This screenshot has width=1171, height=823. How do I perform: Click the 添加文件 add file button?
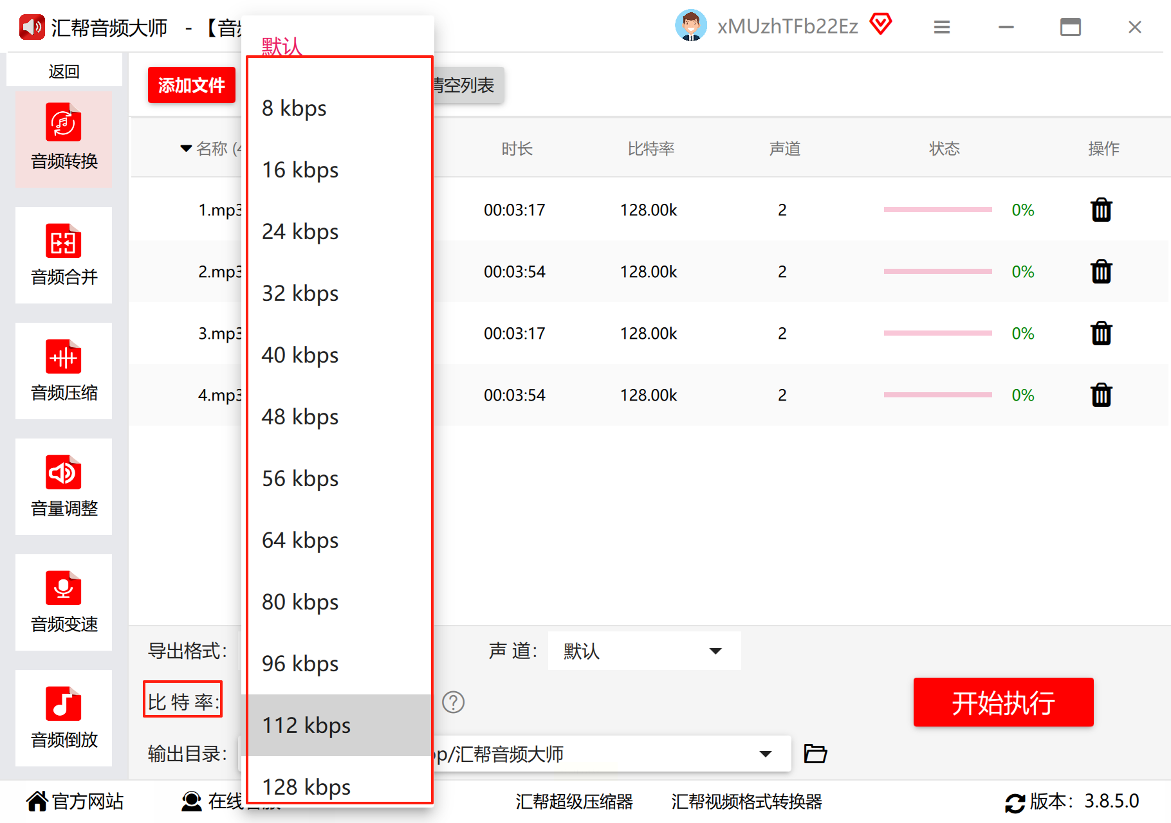(x=191, y=85)
